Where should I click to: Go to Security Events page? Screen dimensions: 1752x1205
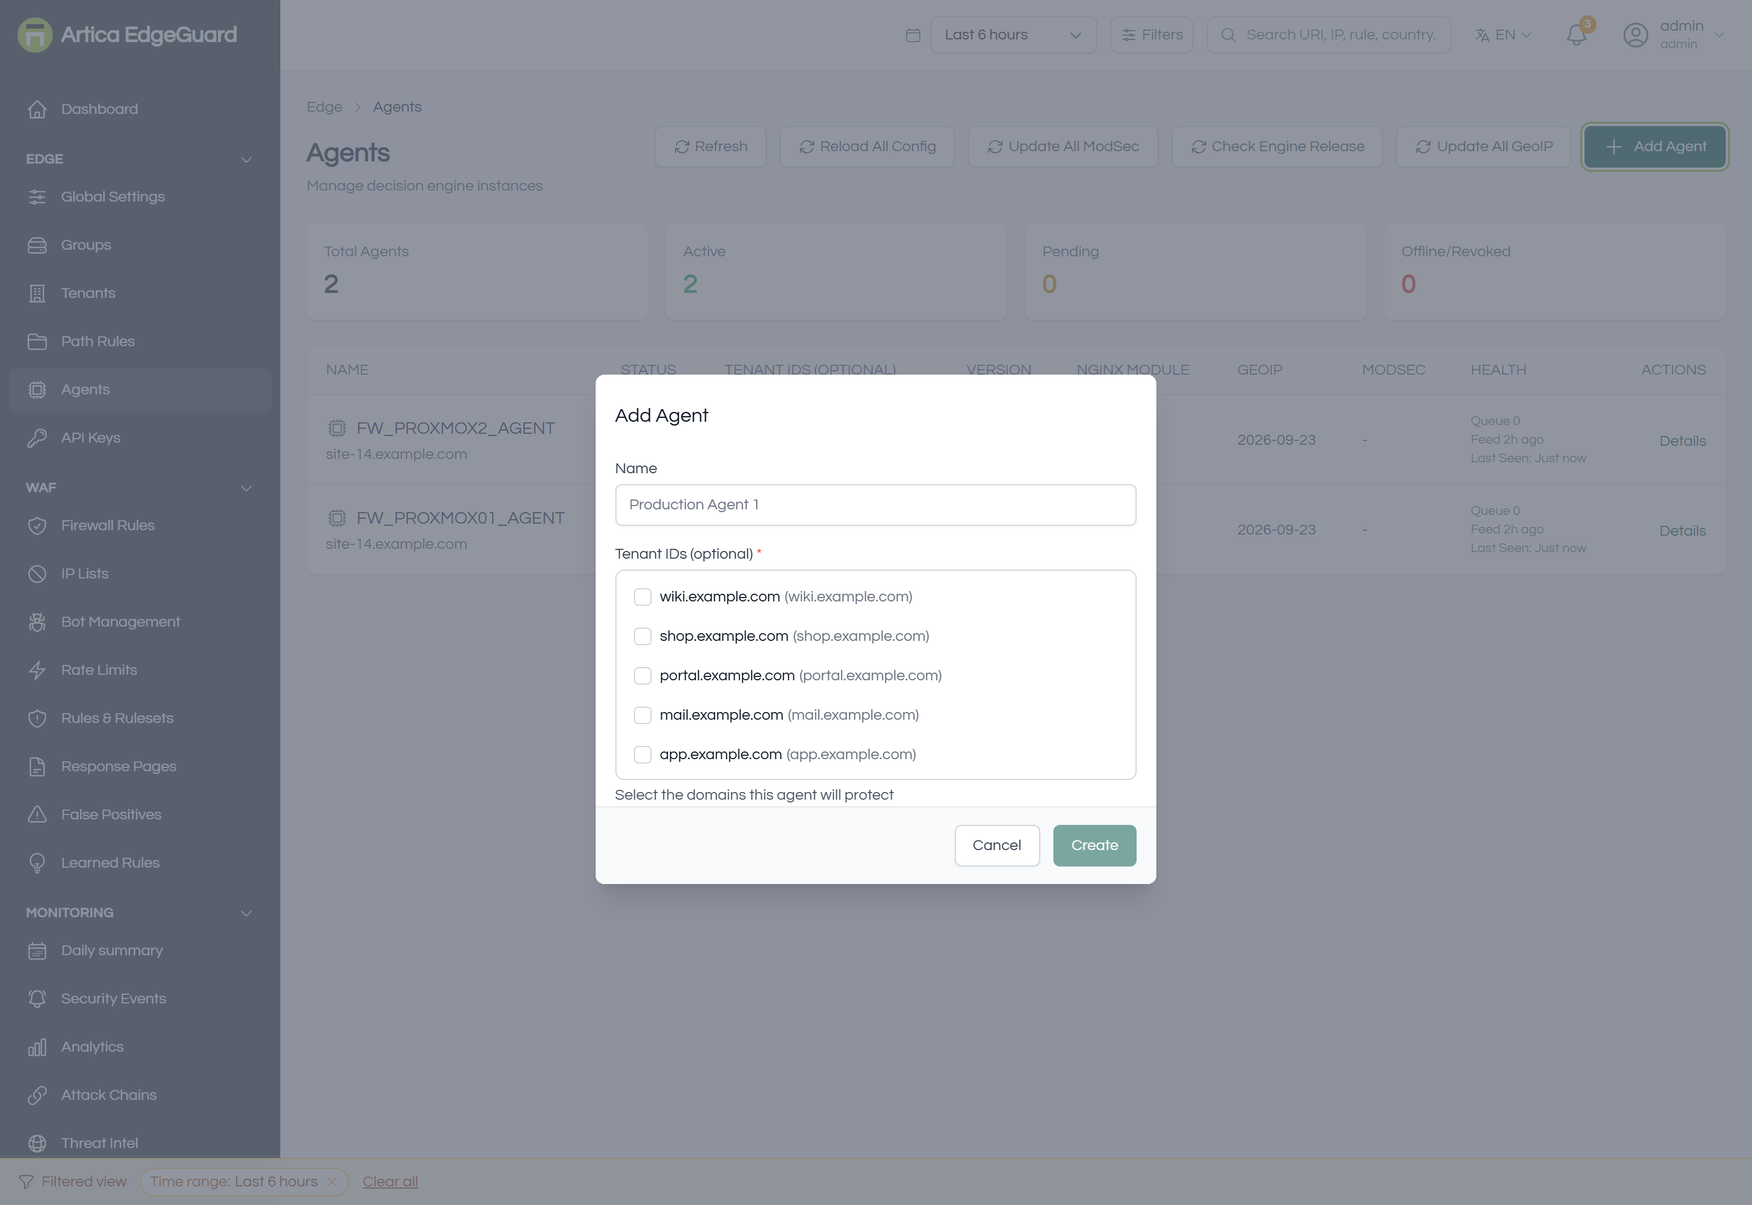(x=140, y=998)
